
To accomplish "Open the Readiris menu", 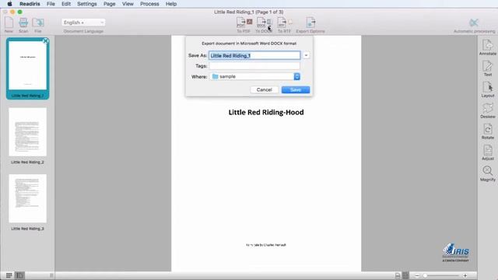I will [x=30, y=4].
